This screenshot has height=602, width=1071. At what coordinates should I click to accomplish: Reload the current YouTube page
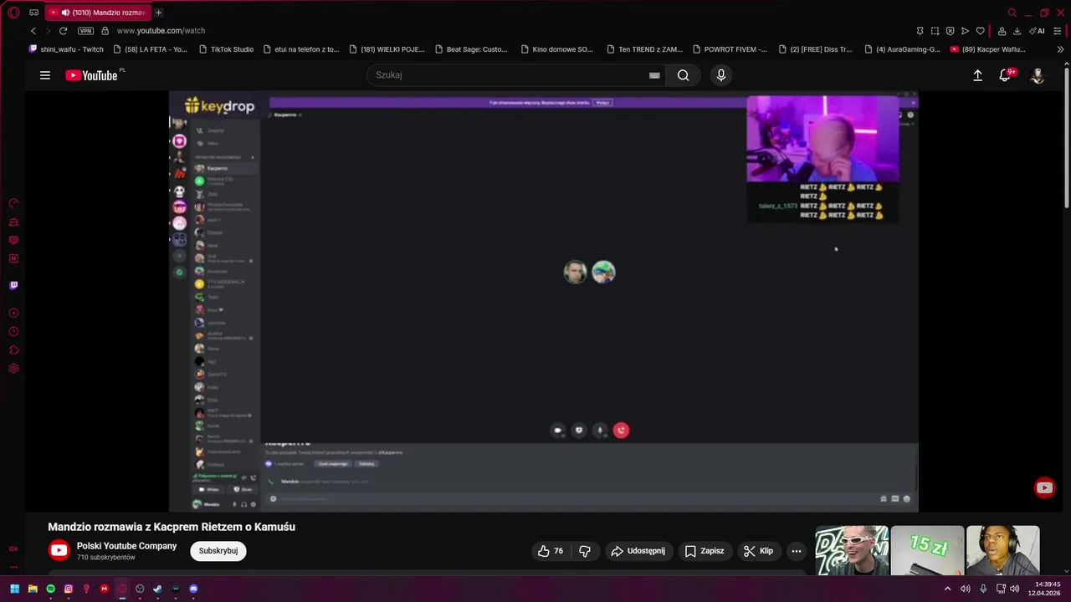point(63,31)
